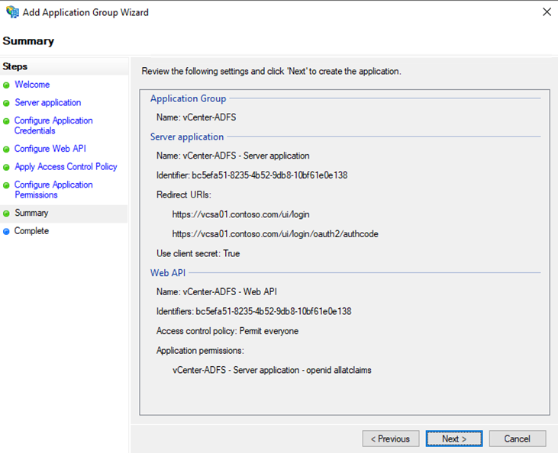Jump to the Server application step

pos(47,102)
